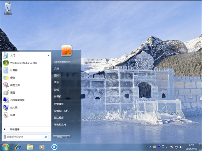The height and width of the screenshot is (151, 202).
Task: Open shutdown options arrow next to 关机
Action: [68, 137]
